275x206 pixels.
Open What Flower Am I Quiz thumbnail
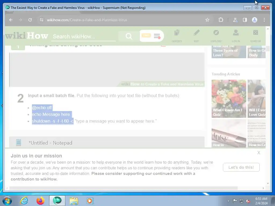click(229, 99)
